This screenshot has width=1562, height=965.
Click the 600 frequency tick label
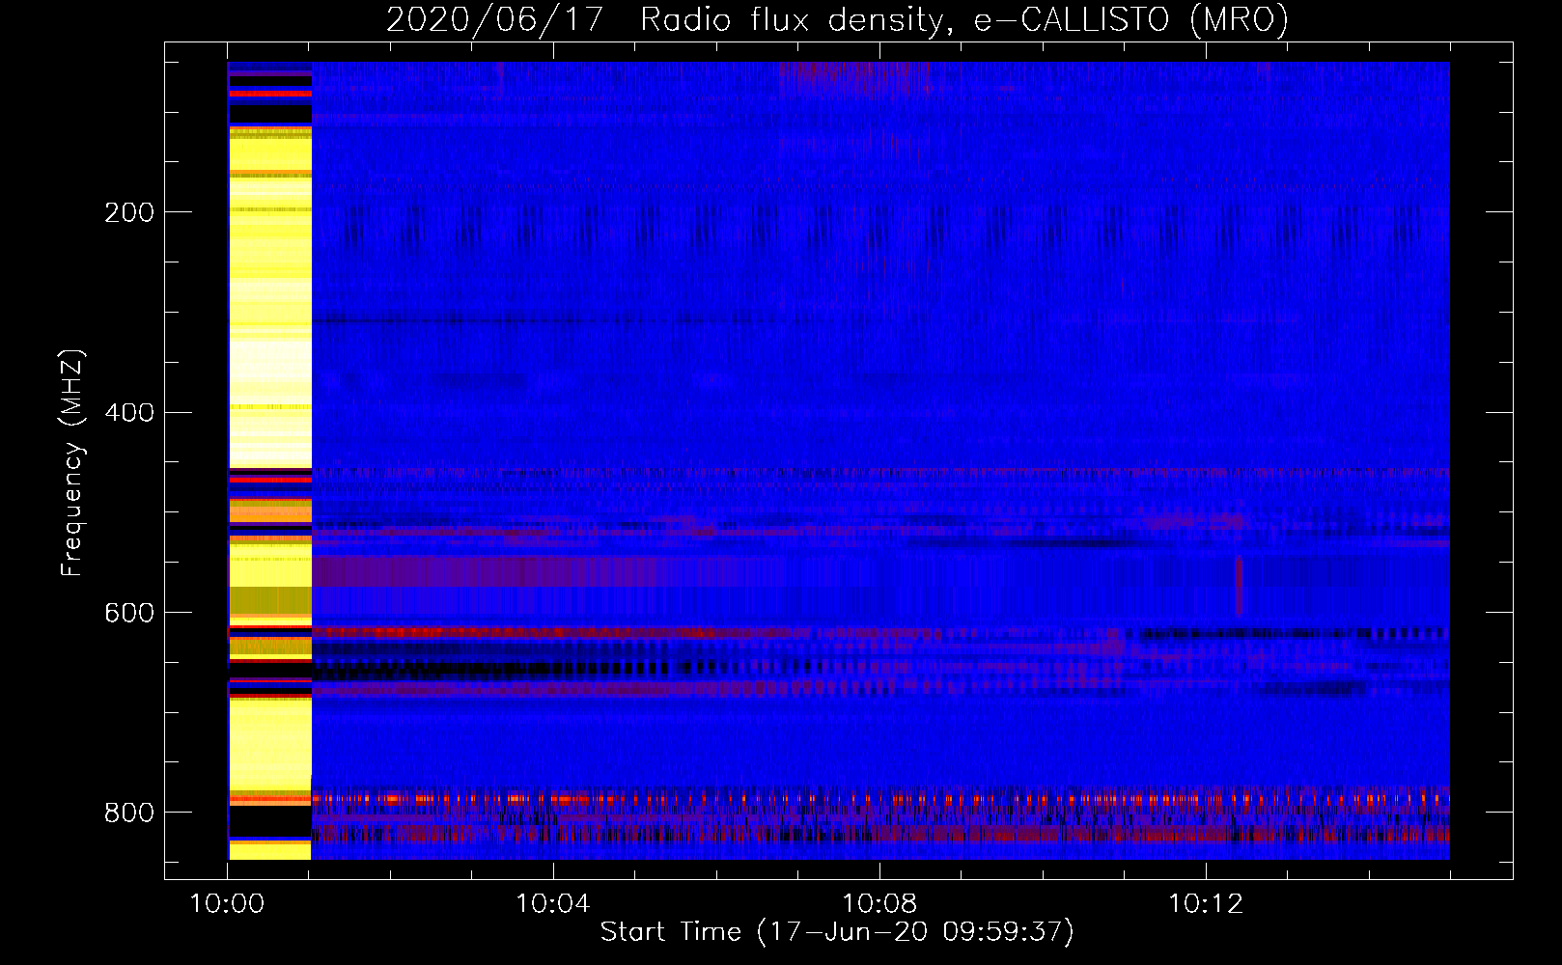click(129, 613)
